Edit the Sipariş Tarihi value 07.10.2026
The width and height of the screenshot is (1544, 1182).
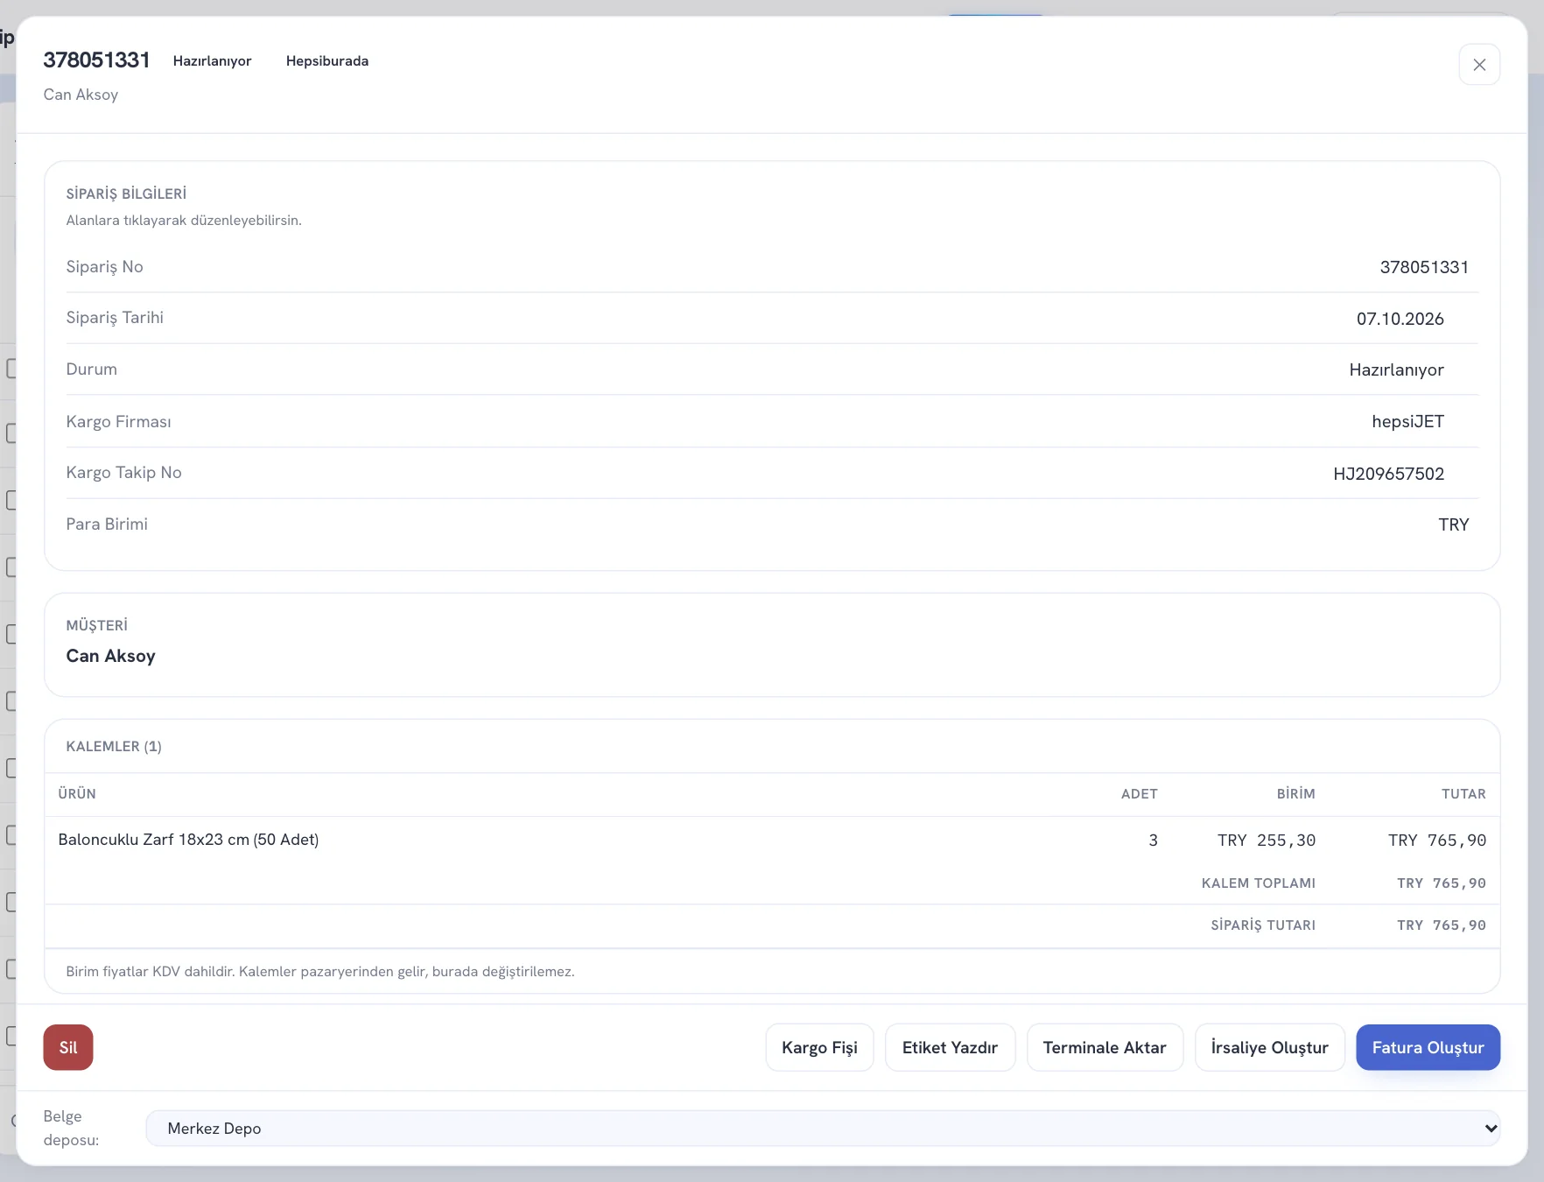click(1400, 319)
